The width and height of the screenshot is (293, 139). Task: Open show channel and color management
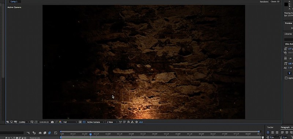[60, 122]
